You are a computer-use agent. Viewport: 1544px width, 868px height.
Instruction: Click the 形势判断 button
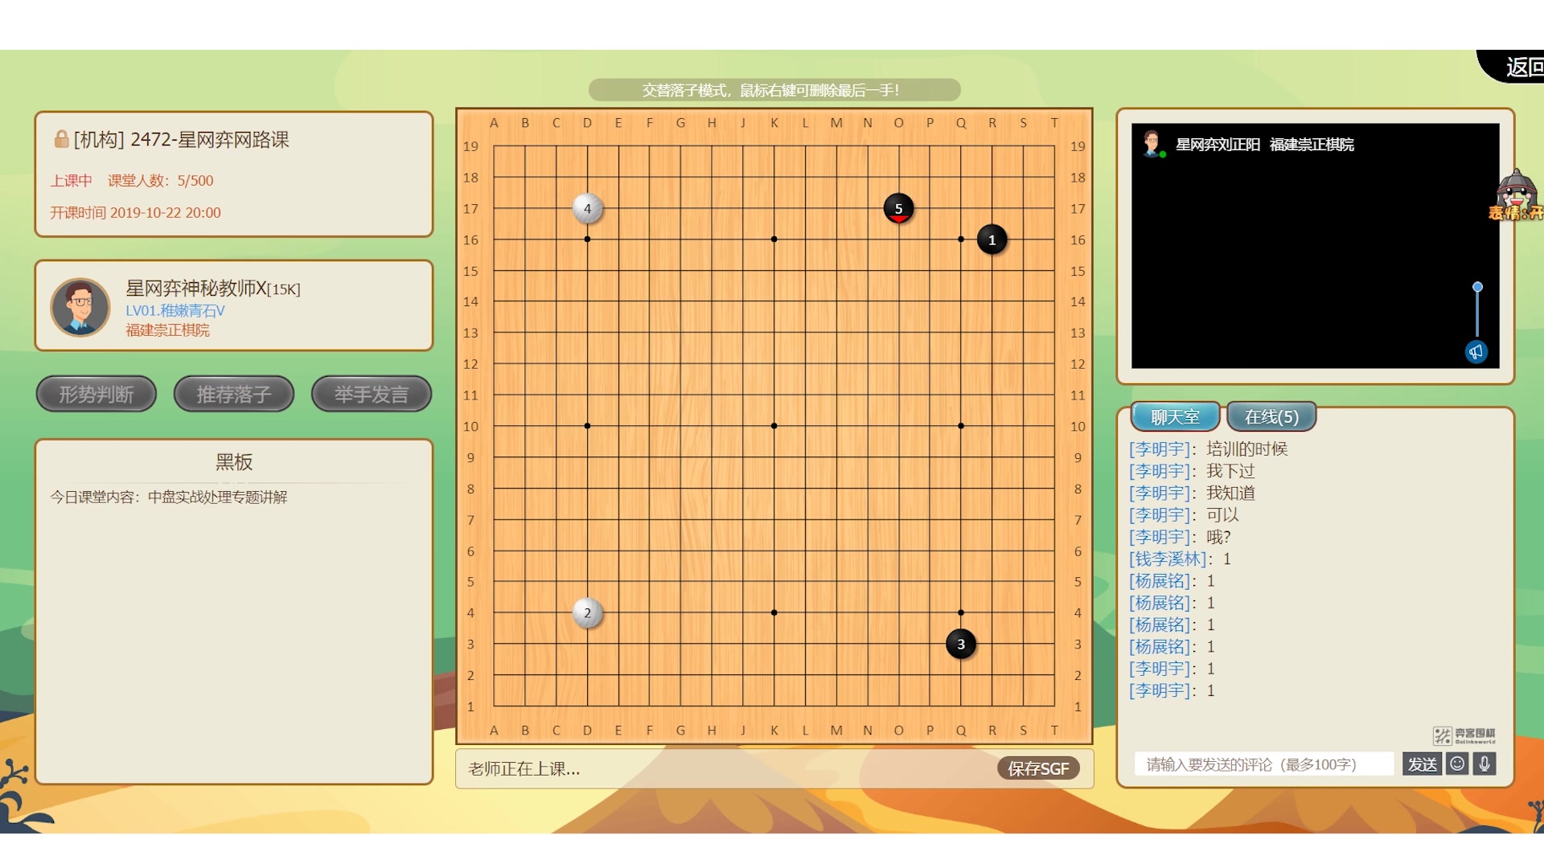pos(96,394)
